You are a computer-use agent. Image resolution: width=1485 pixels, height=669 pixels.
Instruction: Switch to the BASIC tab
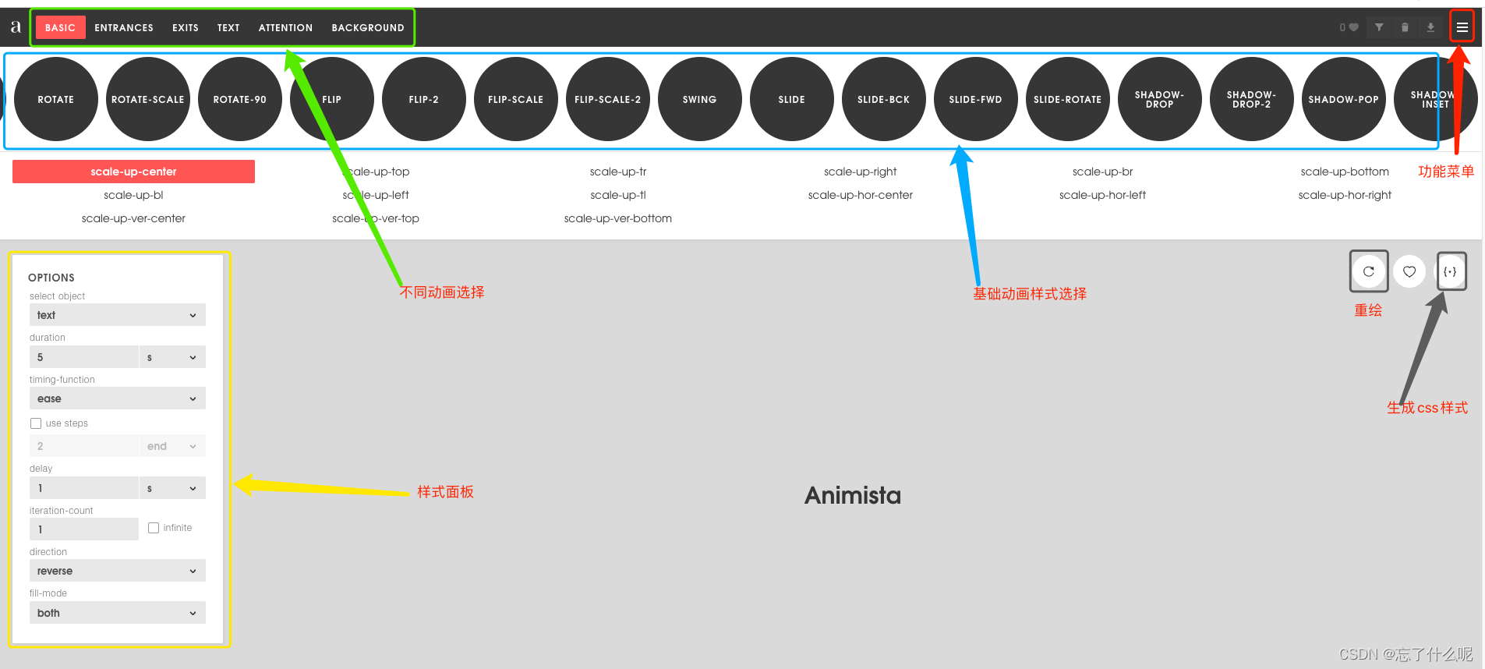click(x=60, y=27)
